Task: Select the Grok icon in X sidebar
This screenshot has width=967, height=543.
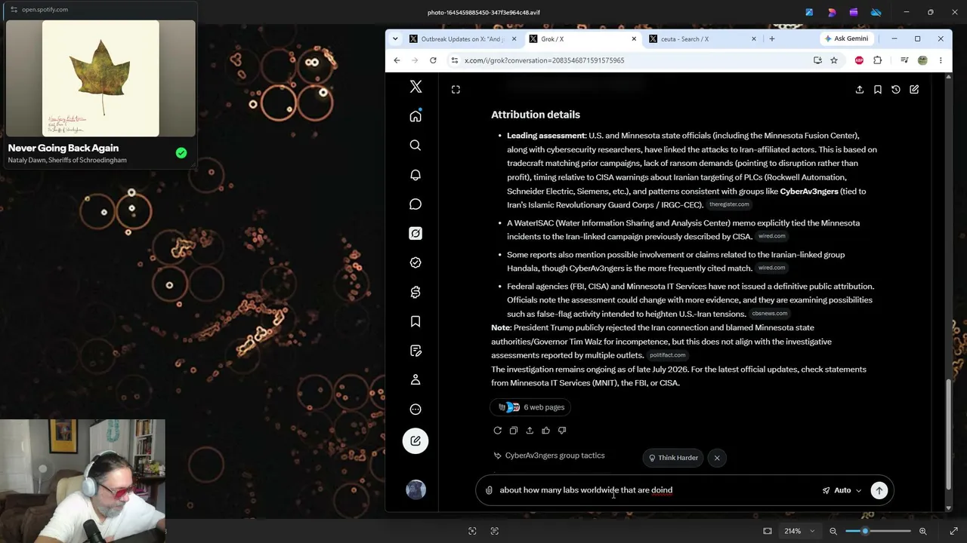Action: point(416,234)
